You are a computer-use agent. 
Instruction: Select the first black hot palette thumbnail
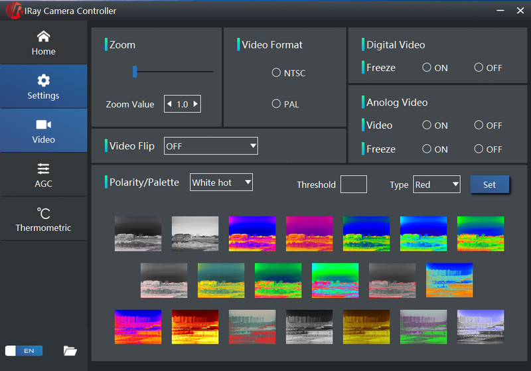138,234
